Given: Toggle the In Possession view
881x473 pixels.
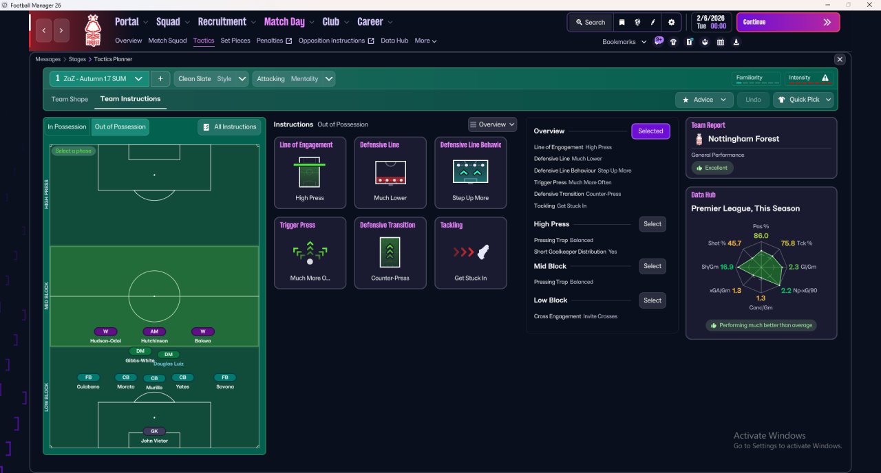Looking at the screenshot, I should [67, 126].
